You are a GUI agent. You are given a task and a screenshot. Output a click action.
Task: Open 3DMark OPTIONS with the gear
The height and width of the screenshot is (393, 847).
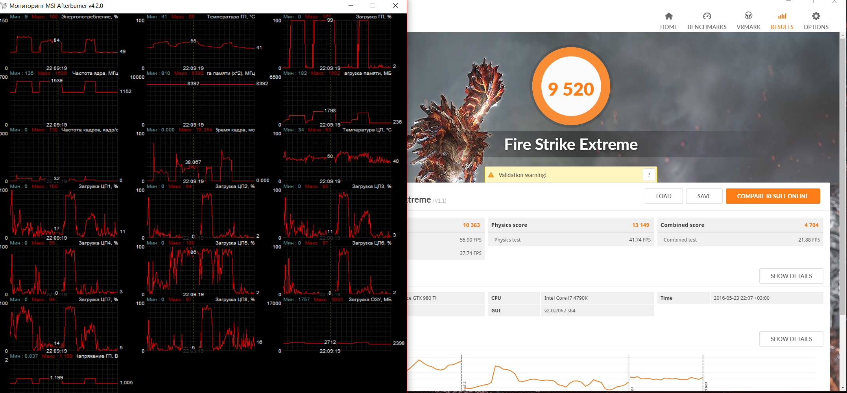(816, 21)
